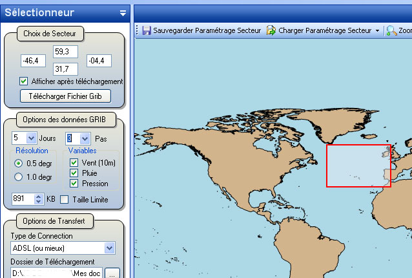Click inside the red sector selection rectangle
Image resolution: width=412 pixels, height=278 pixels.
tap(358, 166)
